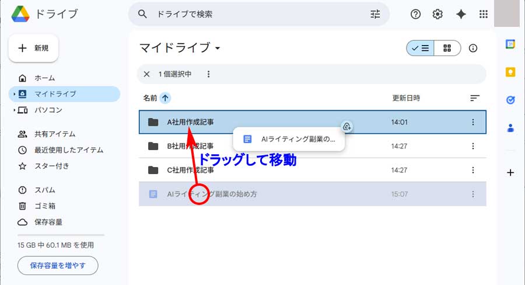This screenshot has width=525, height=285.
Task: Click the Gemini sparkle icon
Action: (x=461, y=15)
